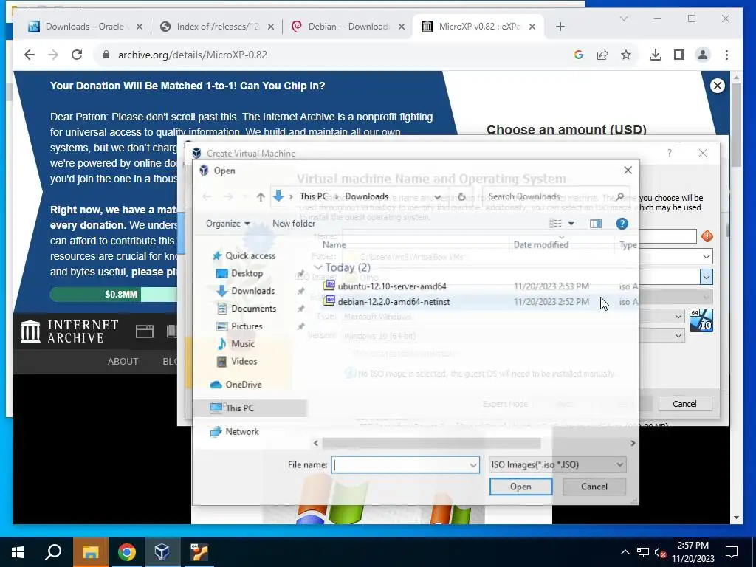The image size is (756, 567).
Task: Open help in Create Virtual Machine dialog
Action: [669, 154]
